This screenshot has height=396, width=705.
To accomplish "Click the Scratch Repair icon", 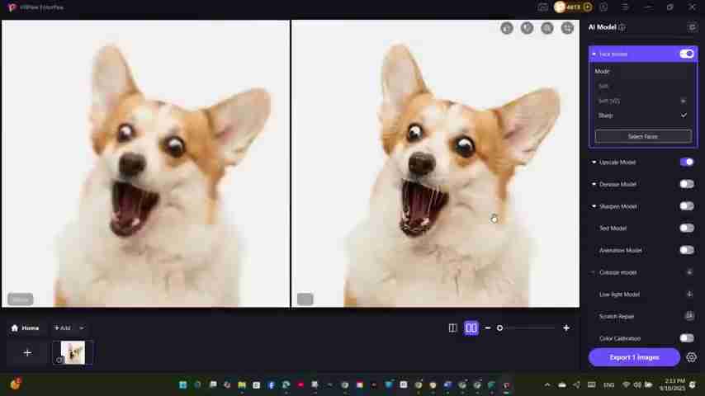I will [688, 316].
